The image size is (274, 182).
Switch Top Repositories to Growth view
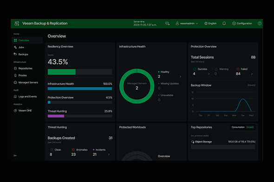click(250, 127)
